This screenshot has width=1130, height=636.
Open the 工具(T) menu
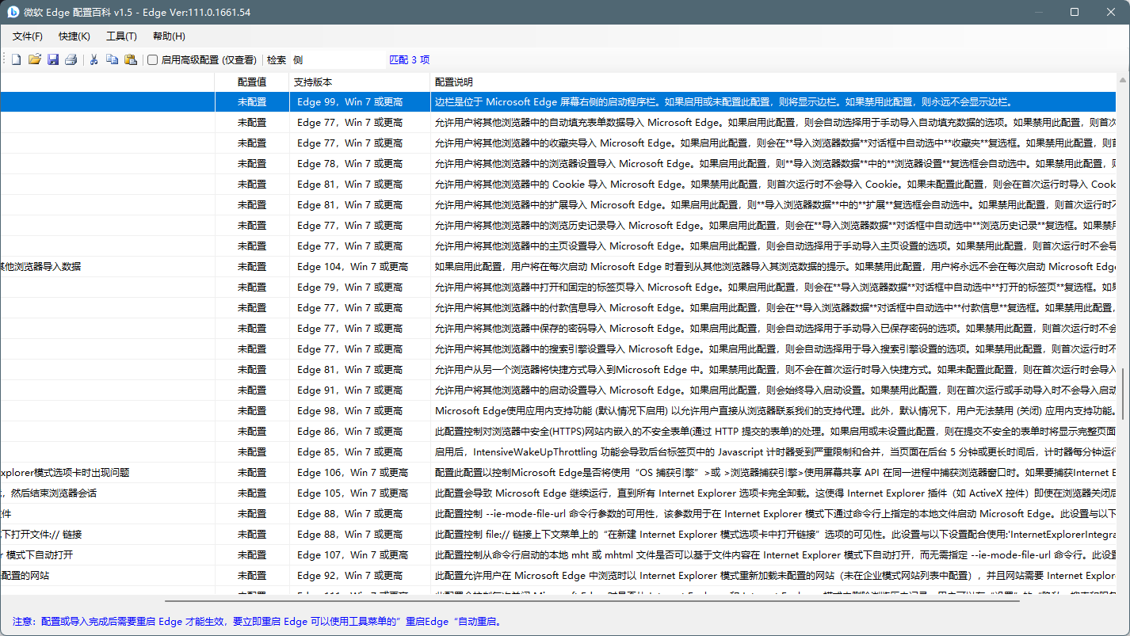pos(121,36)
